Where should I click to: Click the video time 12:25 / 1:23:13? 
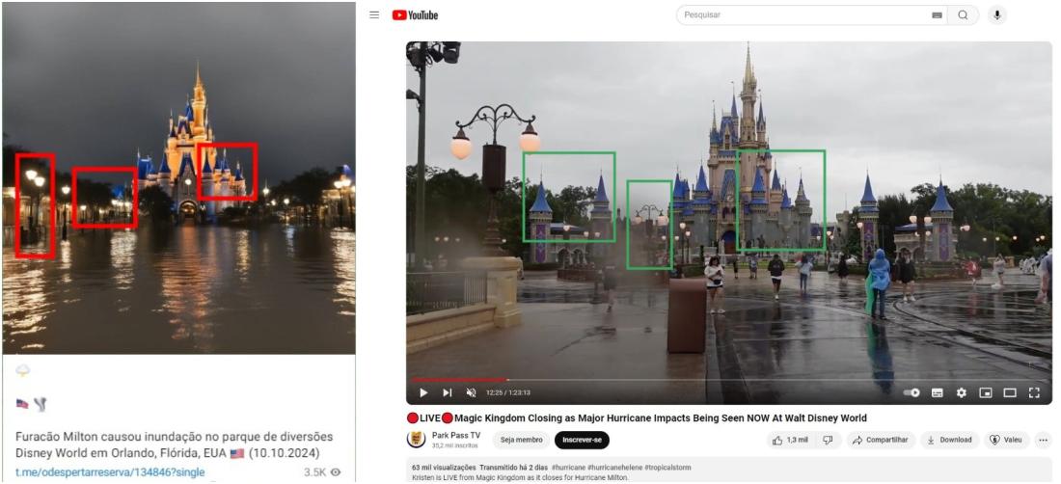click(507, 392)
